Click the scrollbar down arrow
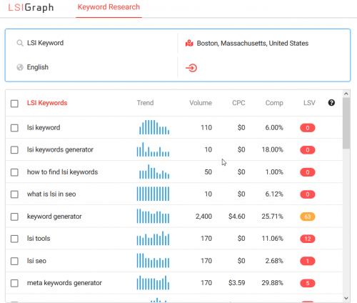This screenshot has height=303, width=357. point(346,298)
